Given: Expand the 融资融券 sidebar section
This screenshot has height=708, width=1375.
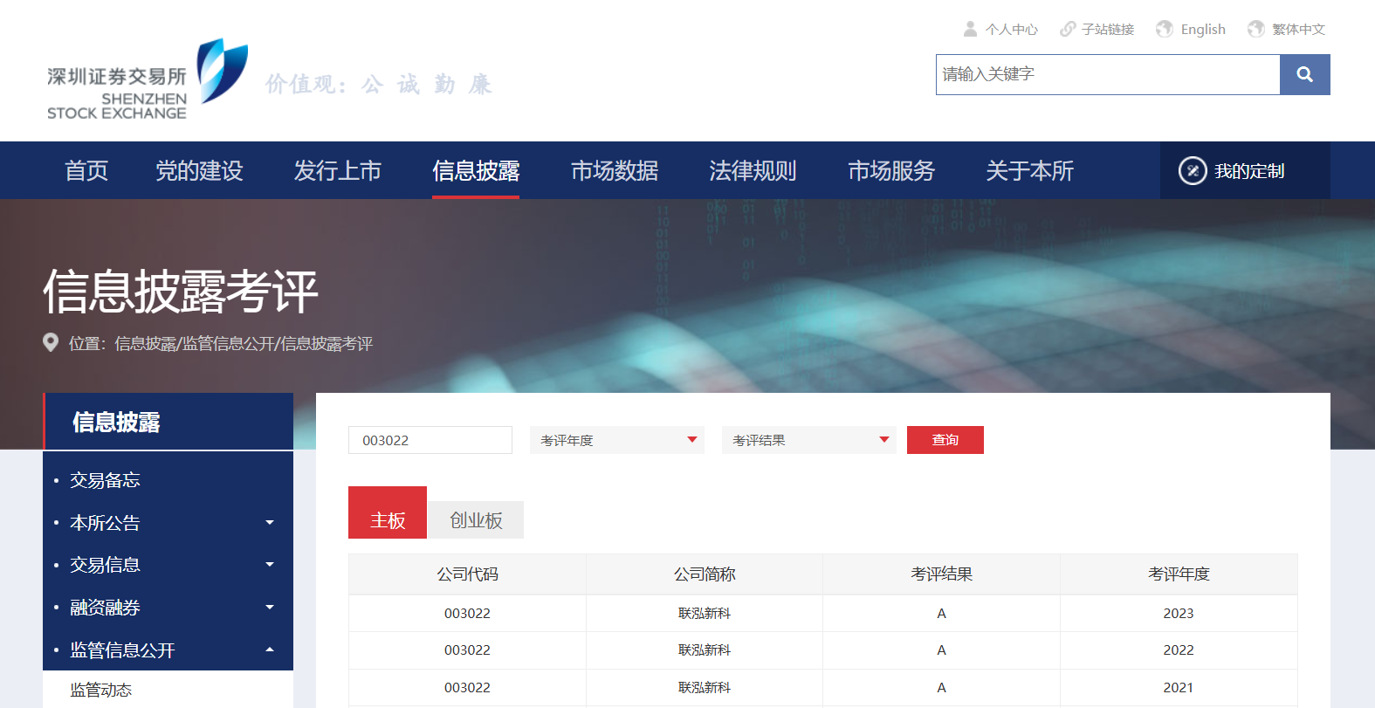Looking at the screenshot, I should (270, 608).
